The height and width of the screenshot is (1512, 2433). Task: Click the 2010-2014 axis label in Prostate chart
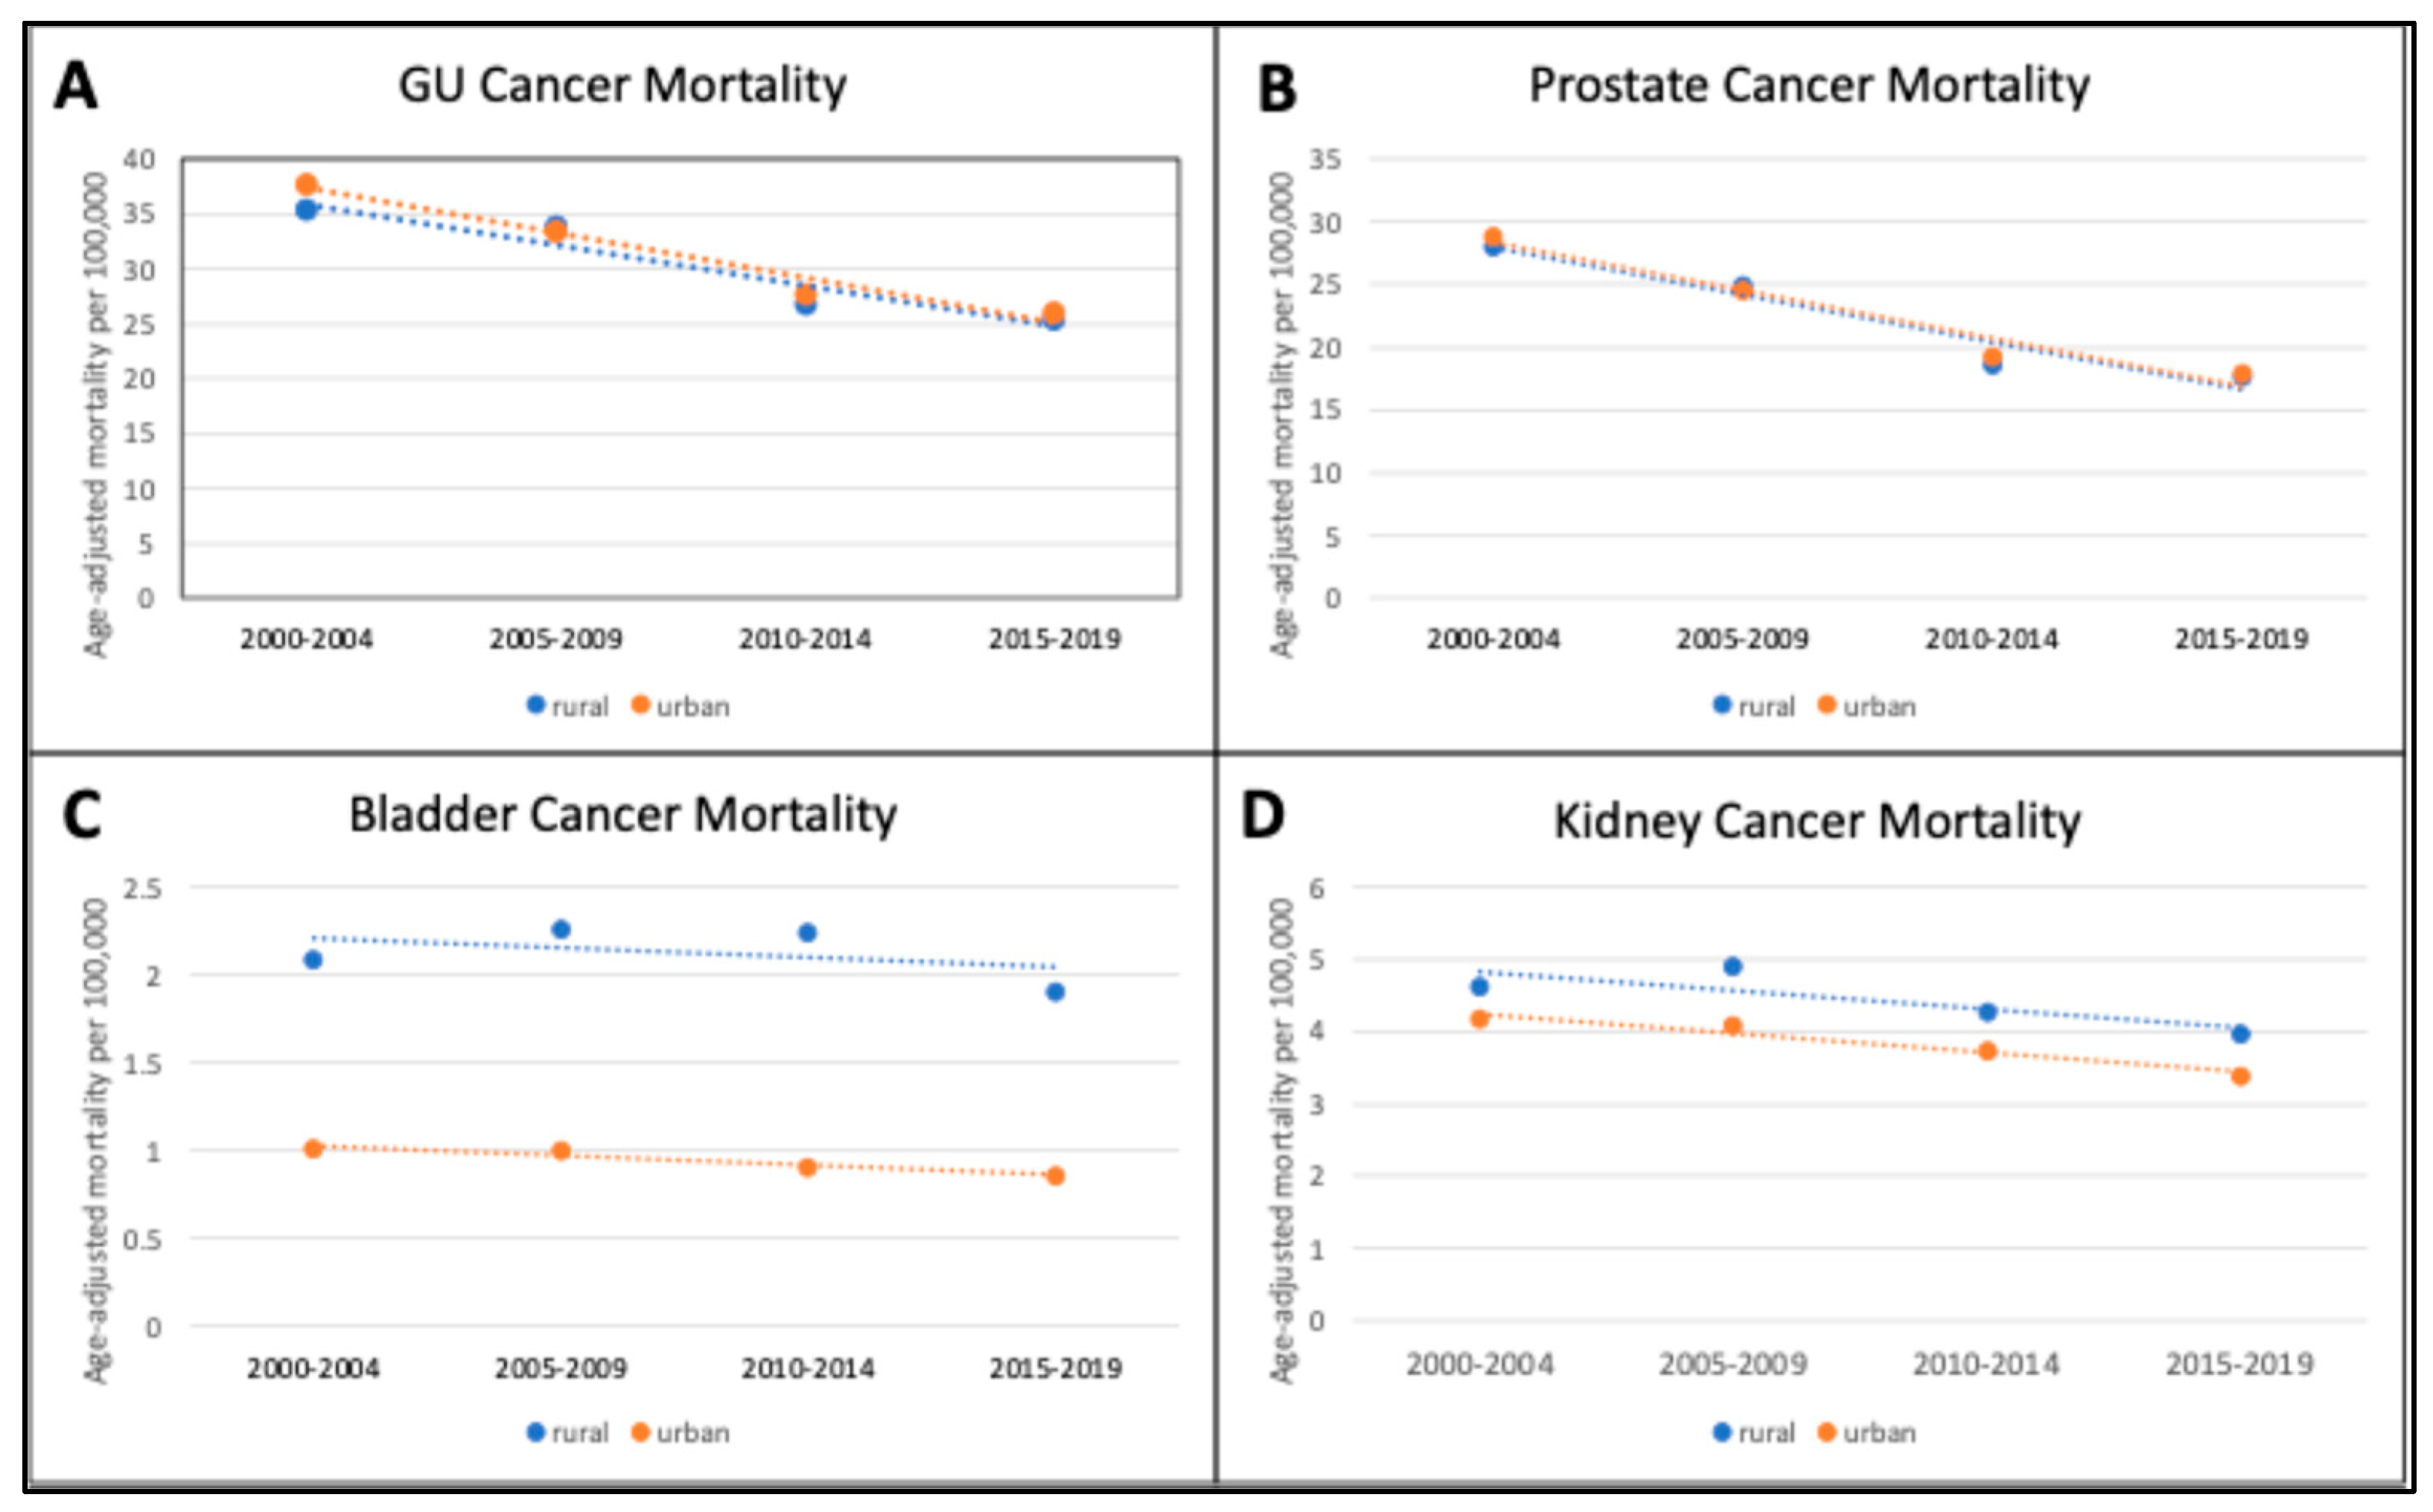click(x=1992, y=638)
